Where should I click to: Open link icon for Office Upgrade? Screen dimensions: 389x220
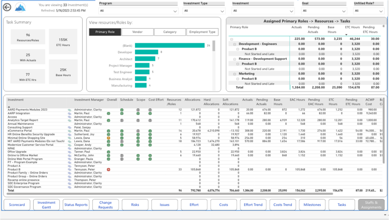[x=69, y=152]
